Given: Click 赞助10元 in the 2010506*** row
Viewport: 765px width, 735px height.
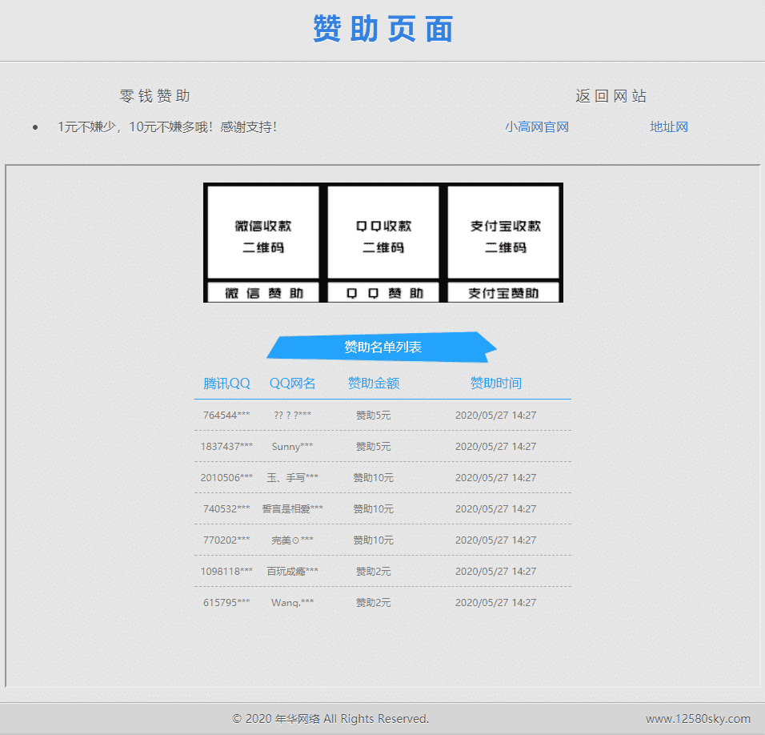Looking at the screenshot, I should point(373,478).
